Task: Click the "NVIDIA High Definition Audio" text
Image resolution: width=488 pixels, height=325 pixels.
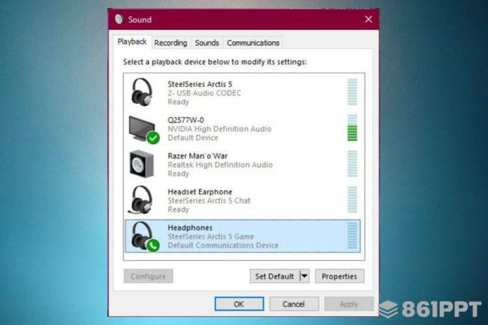Action: [219, 129]
